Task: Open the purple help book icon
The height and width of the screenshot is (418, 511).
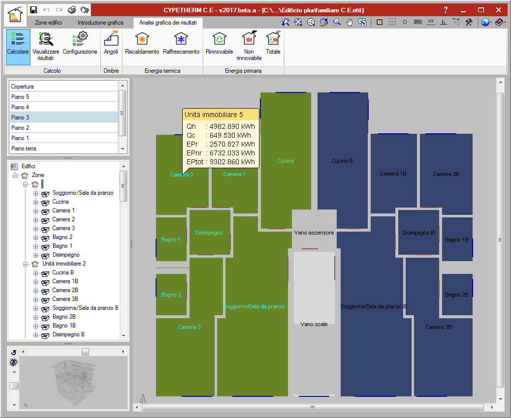Action: (x=499, y=22)
